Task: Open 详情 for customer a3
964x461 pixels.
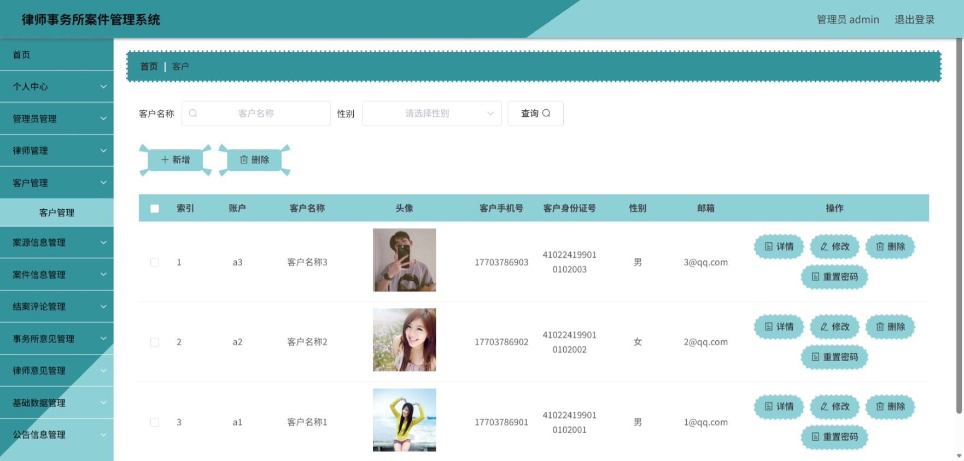Action: (779, 246)
